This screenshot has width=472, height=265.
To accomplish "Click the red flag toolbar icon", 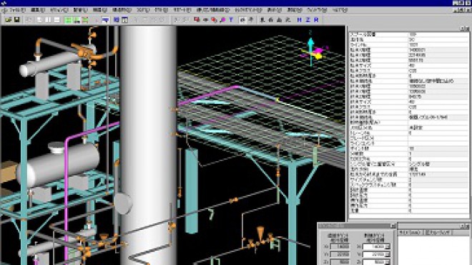I will (197, 20).
